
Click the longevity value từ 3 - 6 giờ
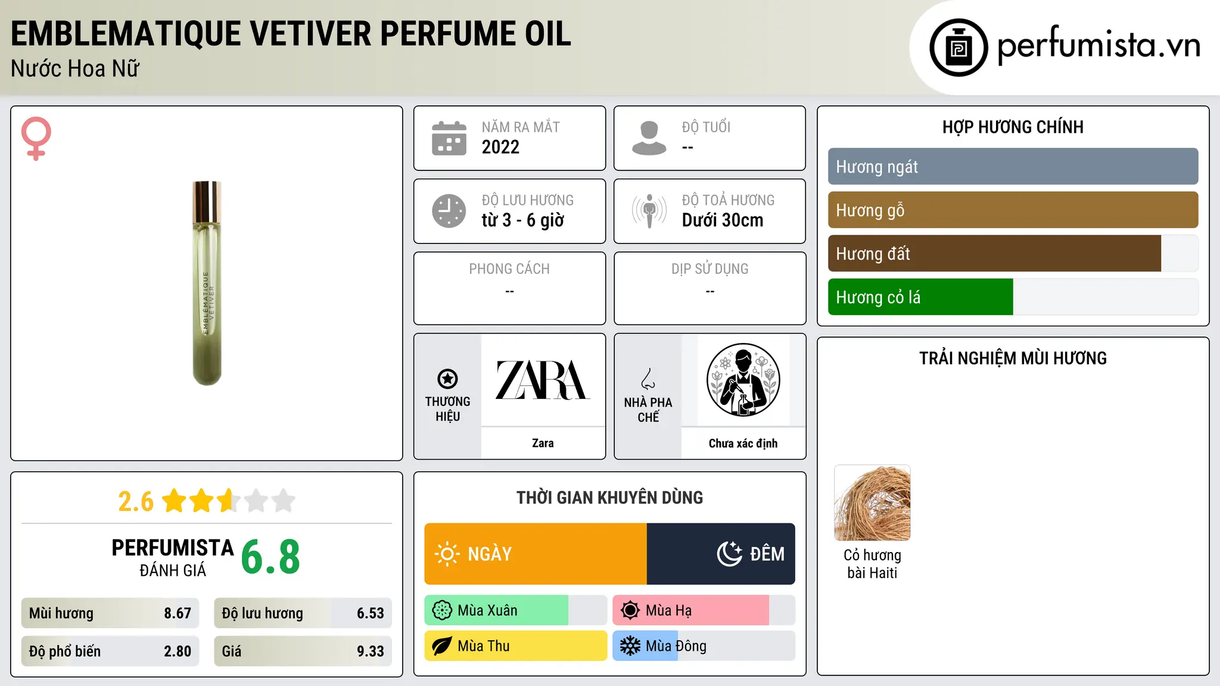click(522, 220)
